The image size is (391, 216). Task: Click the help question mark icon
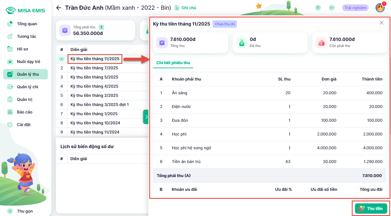coord(318,8)
